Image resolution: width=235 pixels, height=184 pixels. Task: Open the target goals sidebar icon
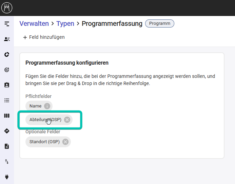click(7, 70)
